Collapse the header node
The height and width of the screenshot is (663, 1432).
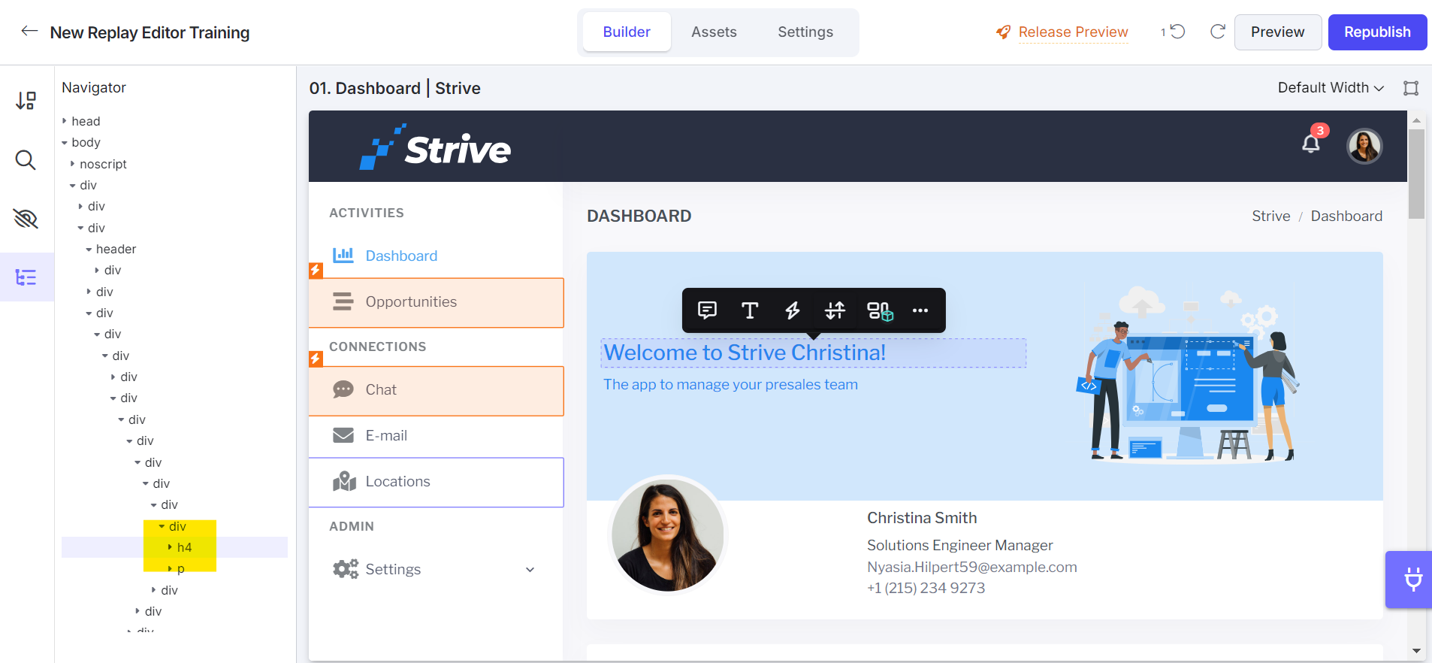[89, 249]
